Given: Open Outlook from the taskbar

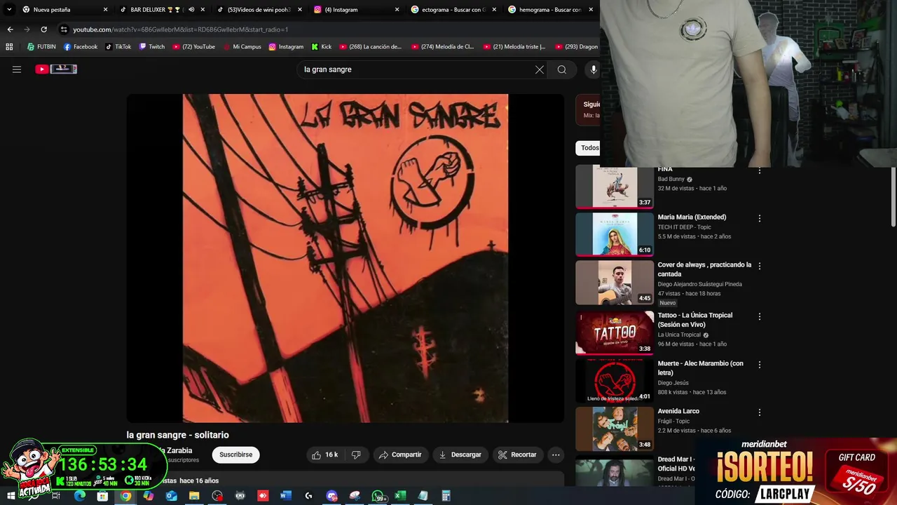Looking at the screenshot, I should point(171,496).
